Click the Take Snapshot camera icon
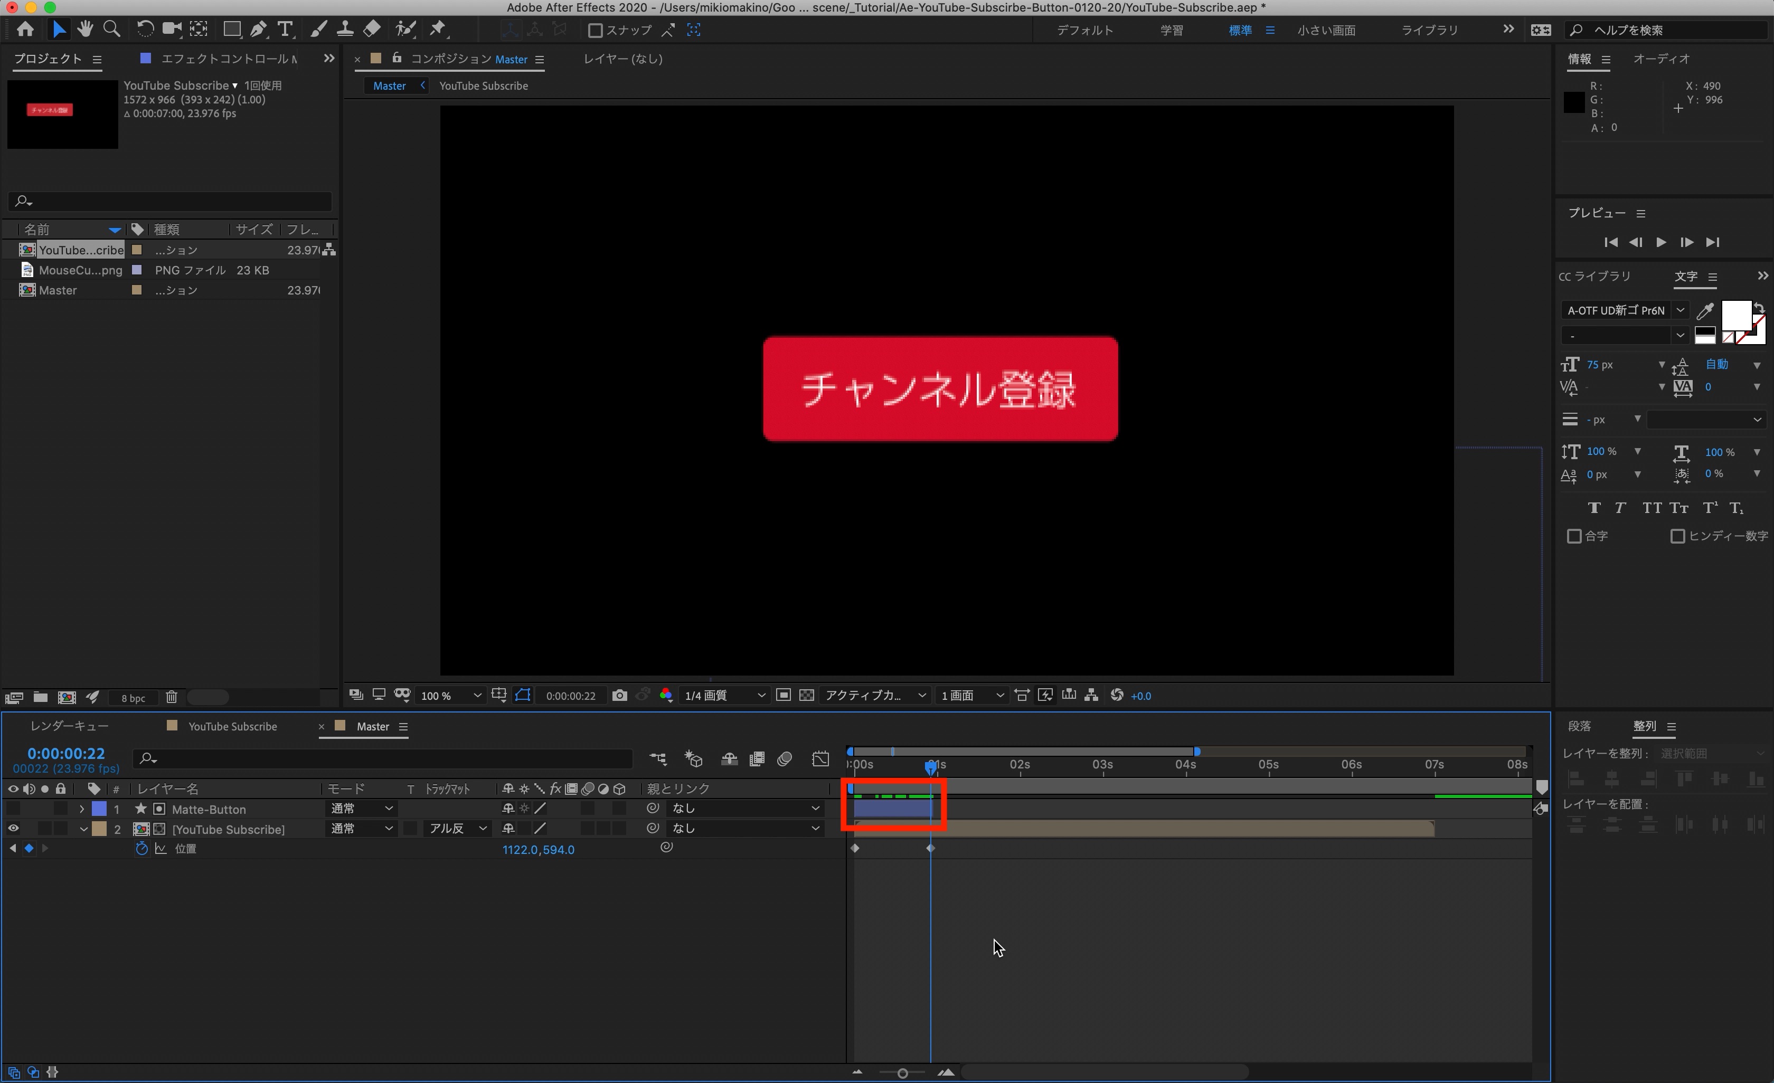Viewport: 1774px width, 1083px height. [619, 695]
